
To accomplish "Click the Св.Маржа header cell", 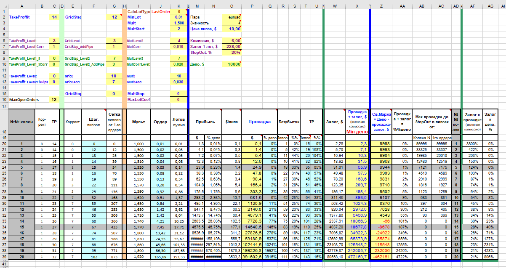I will [381, 122].
